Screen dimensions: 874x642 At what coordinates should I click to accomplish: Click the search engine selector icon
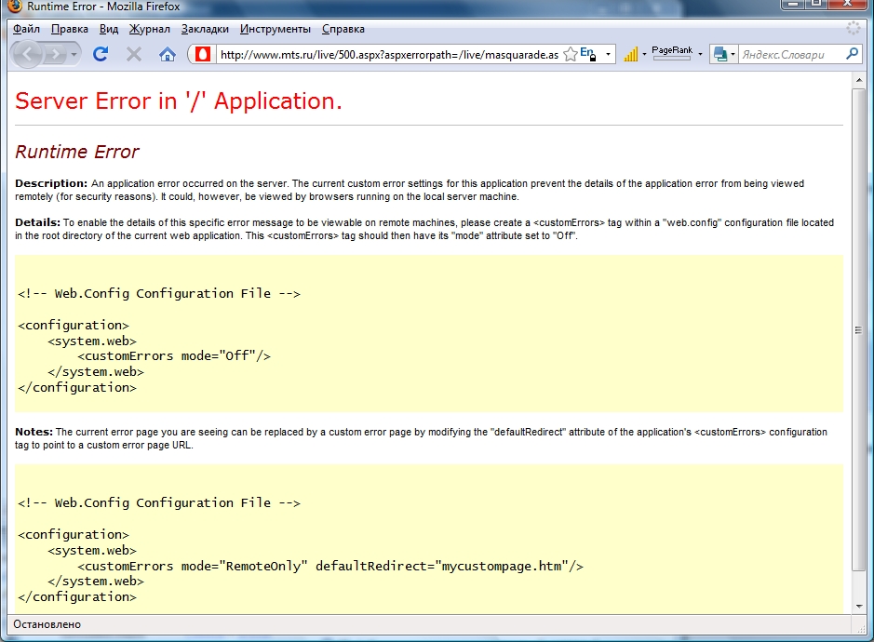[x=720, y=54]
